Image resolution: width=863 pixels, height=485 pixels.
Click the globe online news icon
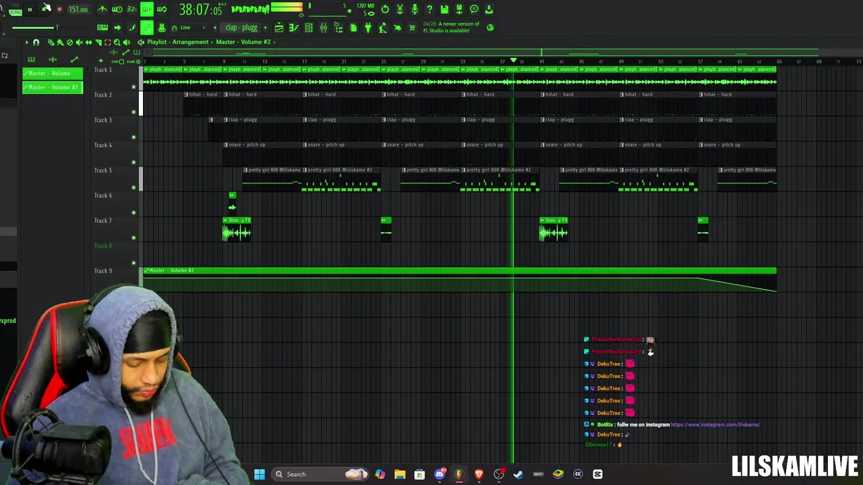pyautogui.click(x=490, y=28)
